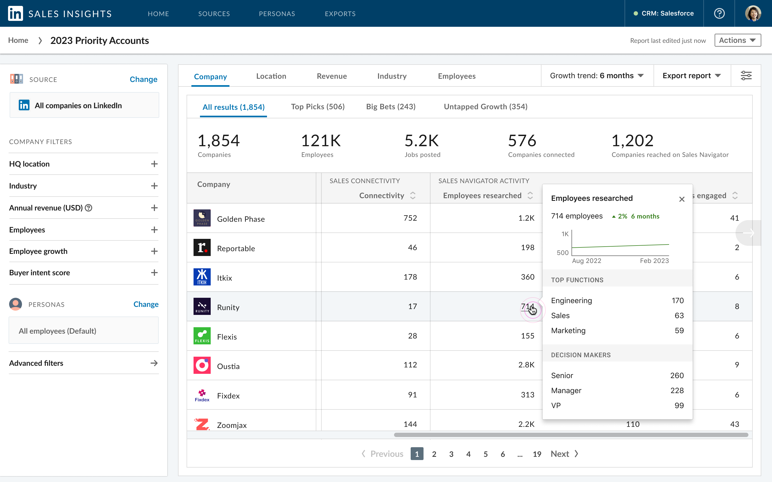772x482 pixels.
Task: Go to page 5
Action: click(x=485, y=454)
